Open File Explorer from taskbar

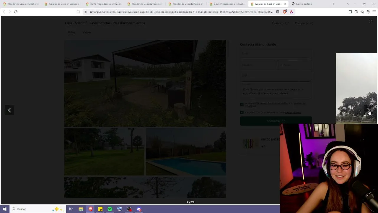click(81, 209)
